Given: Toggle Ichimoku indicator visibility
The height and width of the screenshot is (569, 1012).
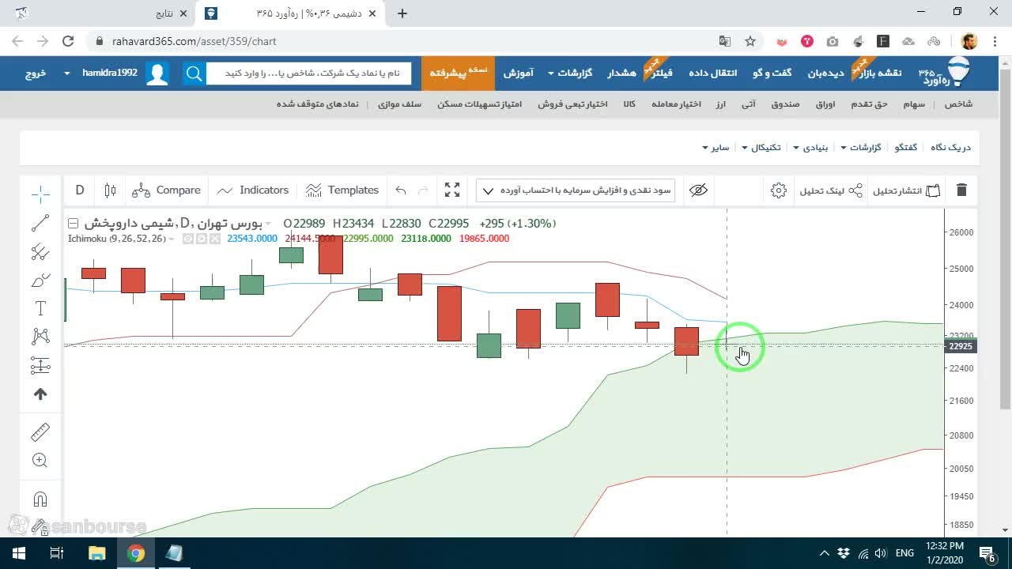Looking at the screenshot, I should point(187,239).
